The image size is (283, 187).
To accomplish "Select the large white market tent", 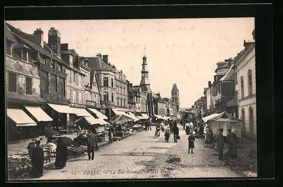I will coord(223,123).
